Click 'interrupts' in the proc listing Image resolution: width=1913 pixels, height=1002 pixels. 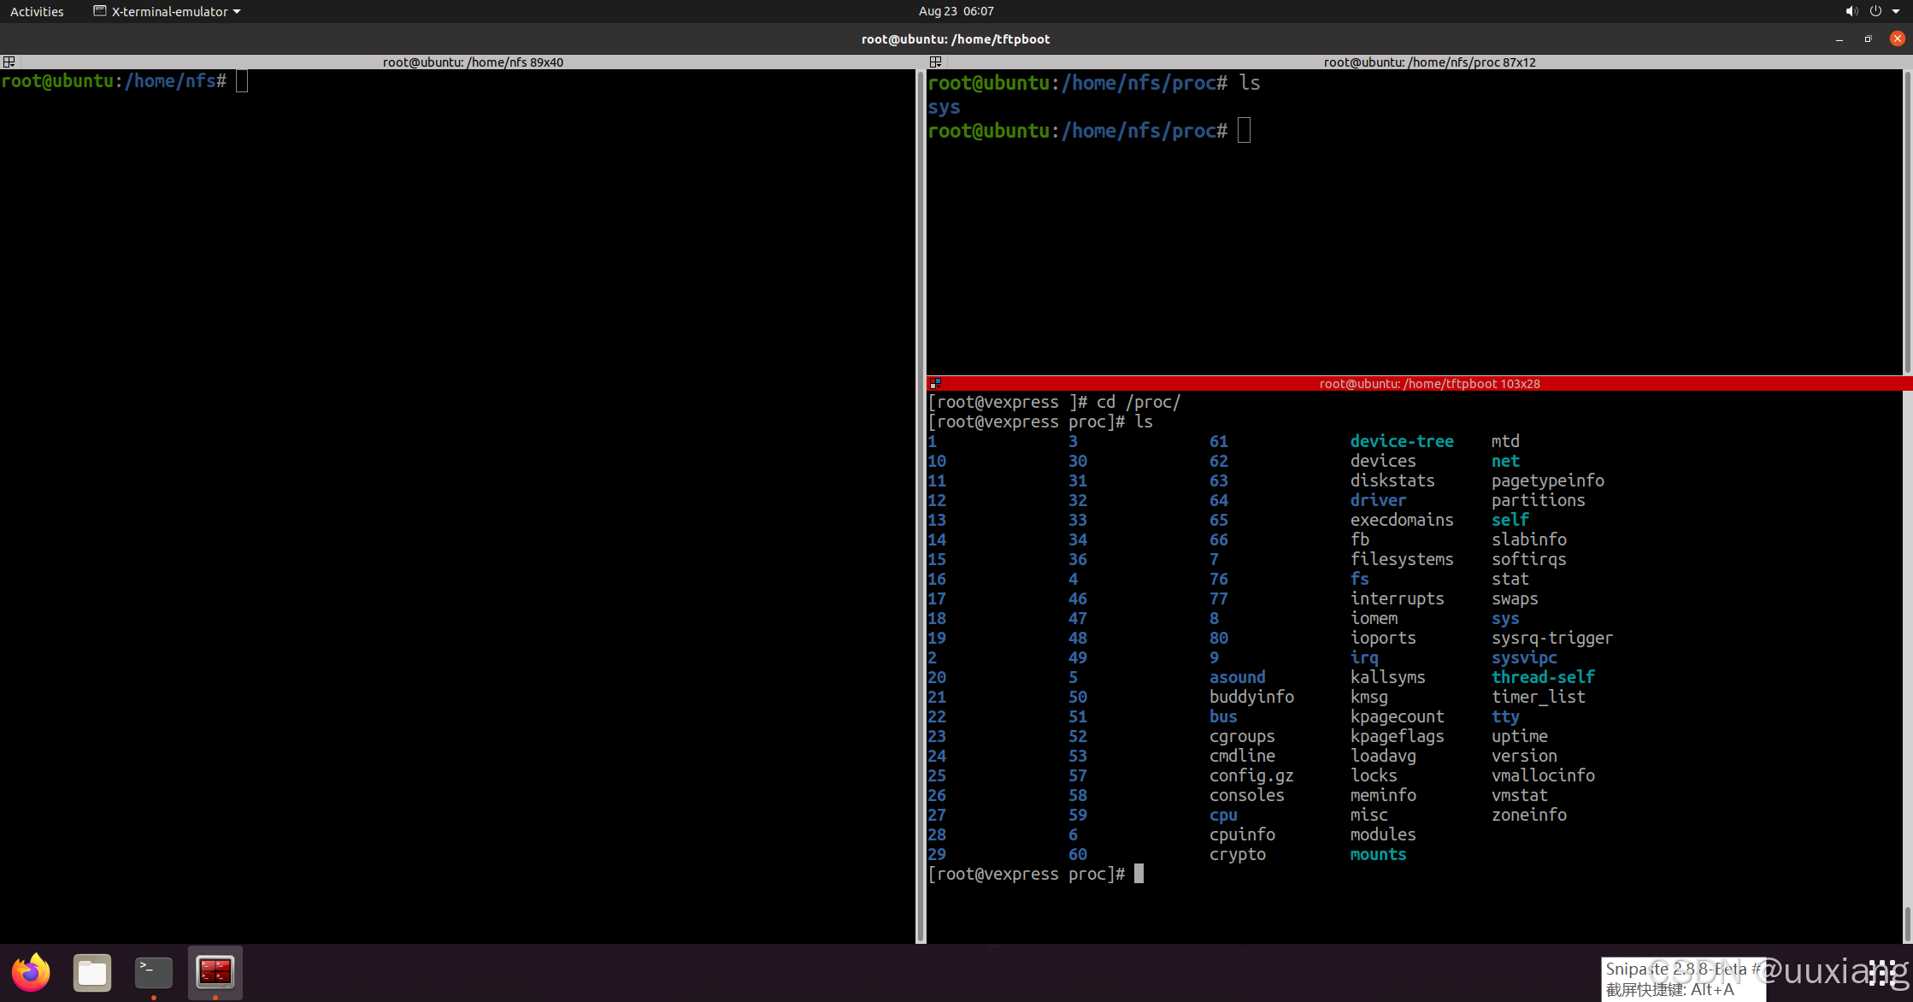pos(1397,598)
